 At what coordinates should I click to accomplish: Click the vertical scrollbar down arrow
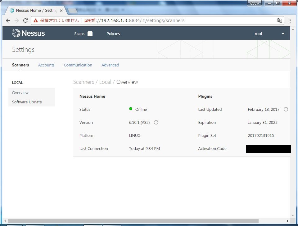293,215
